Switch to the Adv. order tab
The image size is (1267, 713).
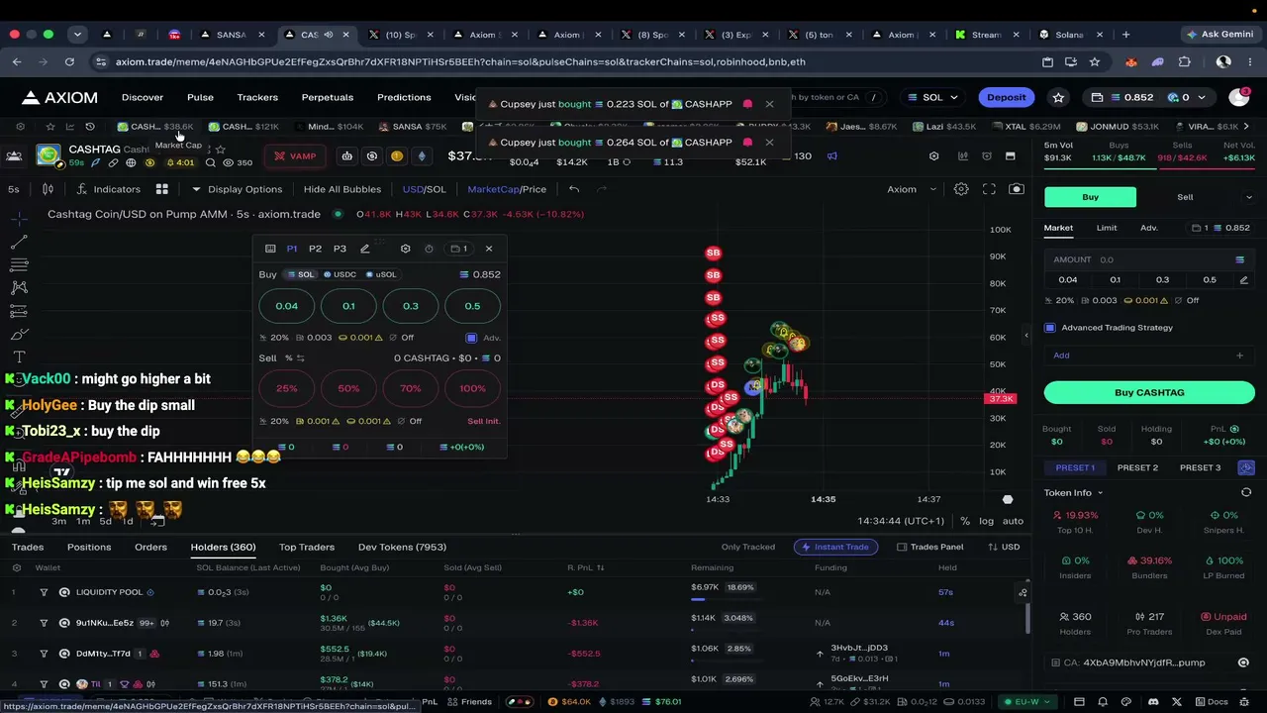(1148, 228)
